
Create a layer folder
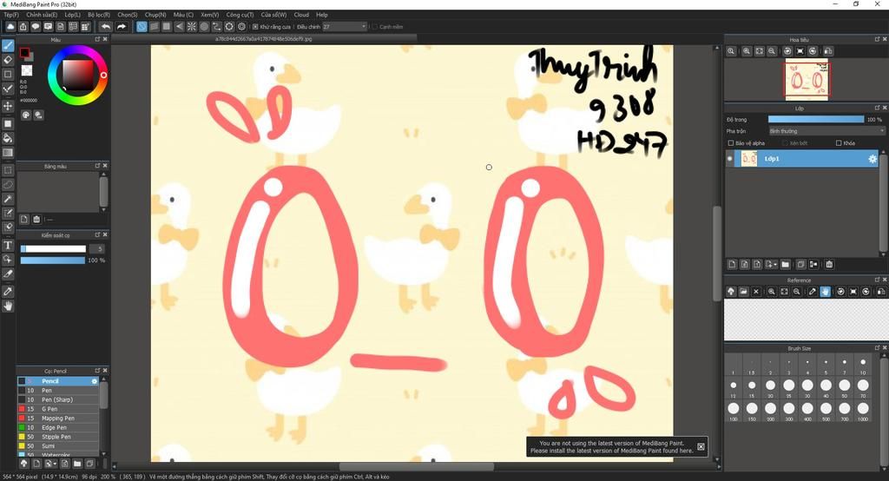[x=785, y=264]
